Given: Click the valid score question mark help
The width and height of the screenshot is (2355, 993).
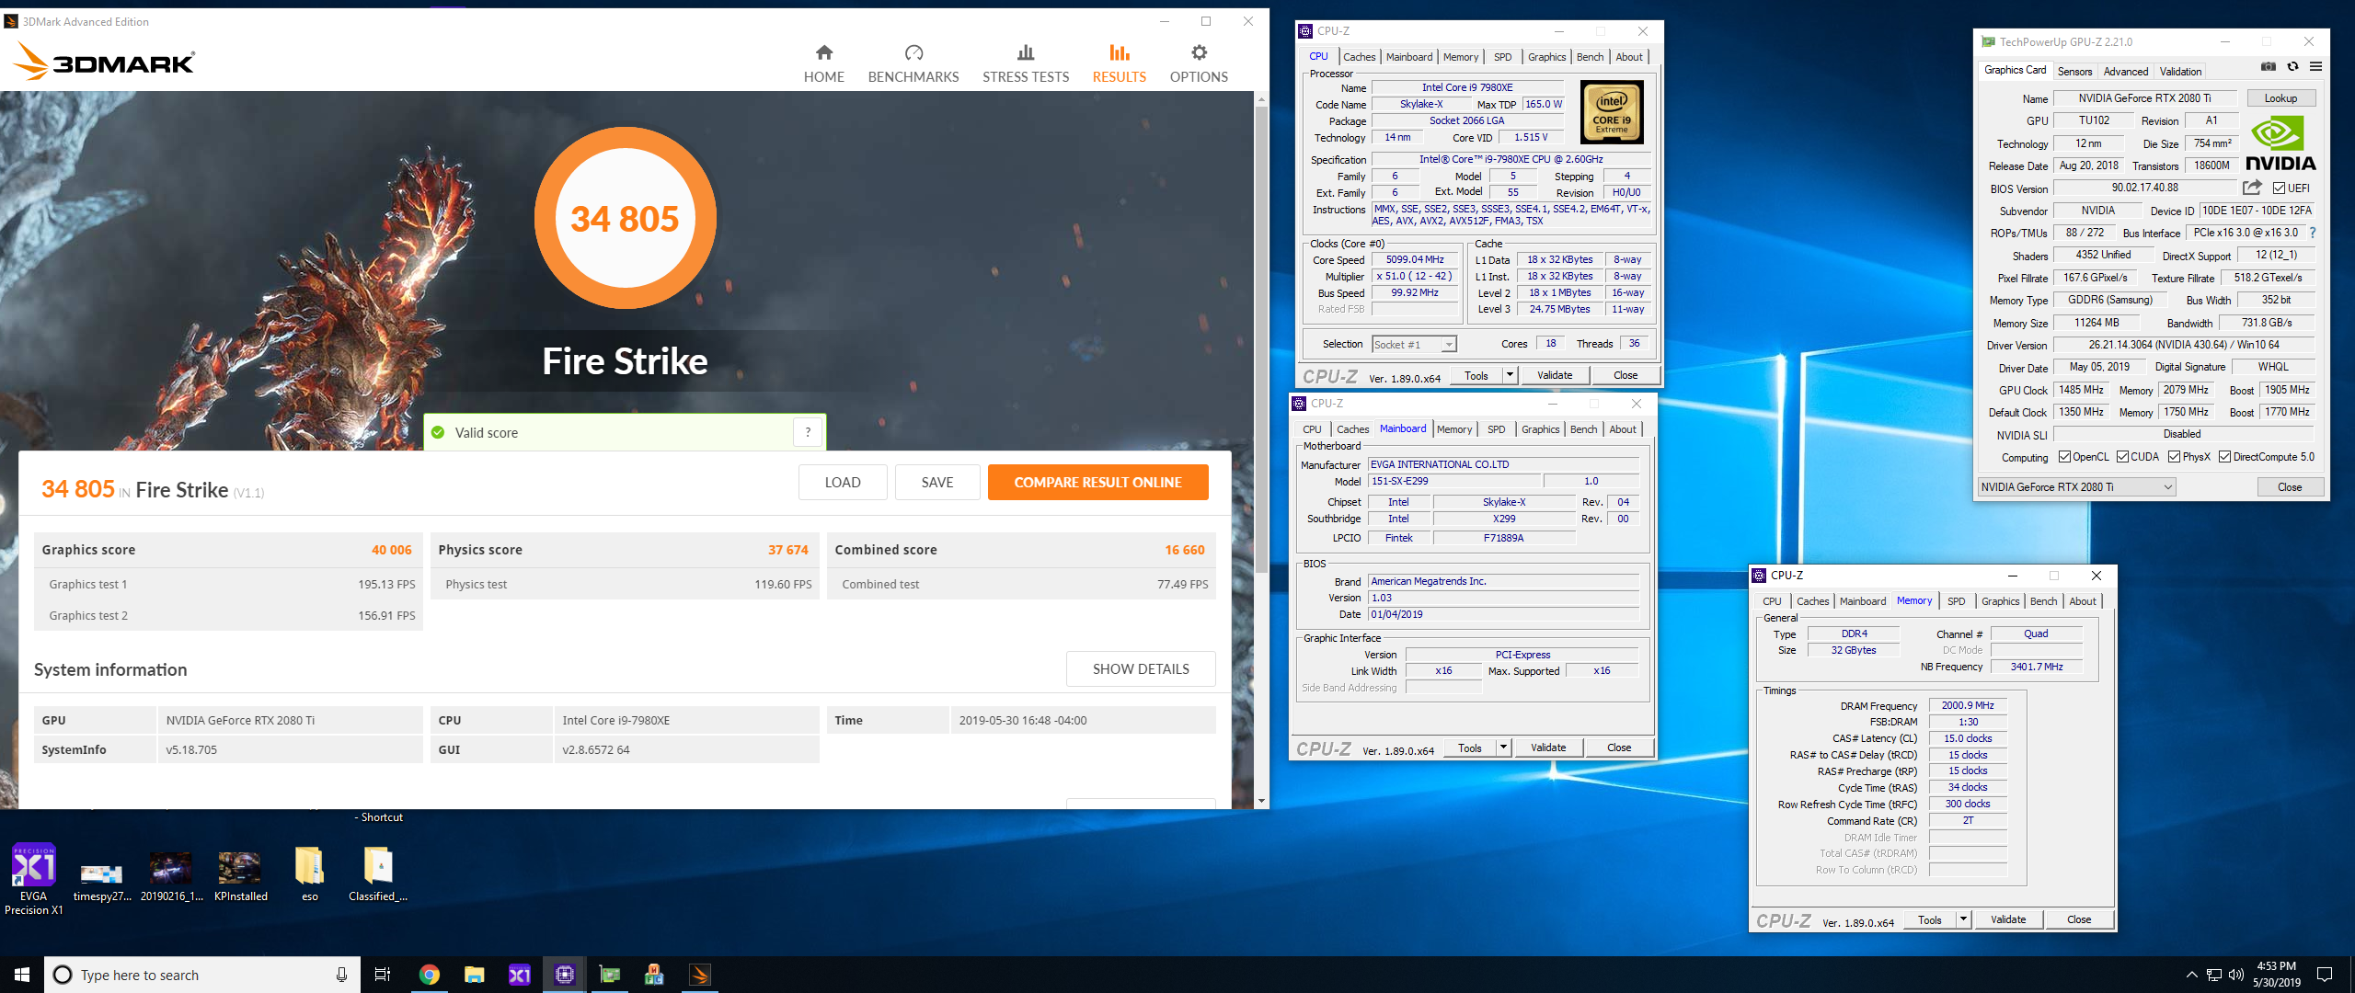Looking at the screenshot, I should click(808, 432).
